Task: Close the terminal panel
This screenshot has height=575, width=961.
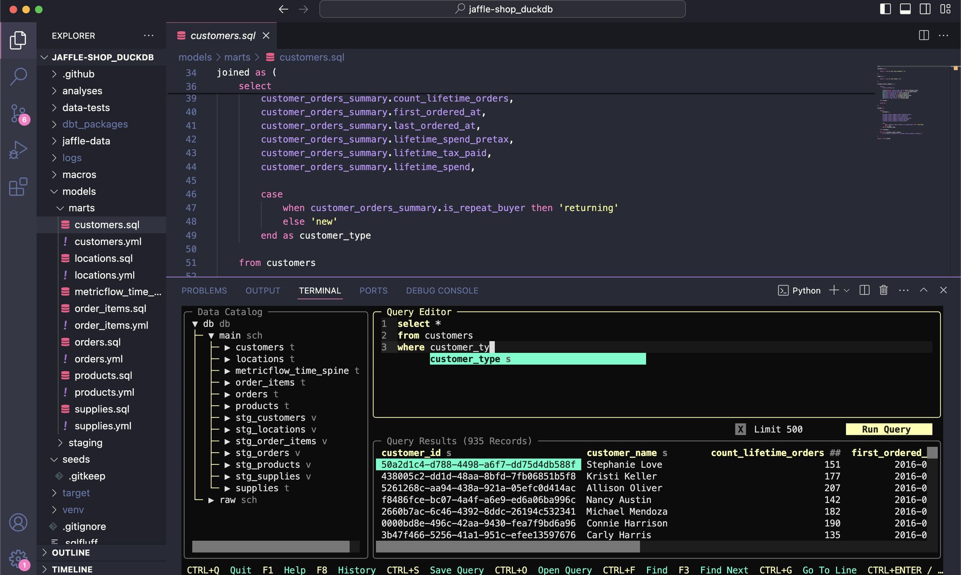Action: tap(943, 290)
